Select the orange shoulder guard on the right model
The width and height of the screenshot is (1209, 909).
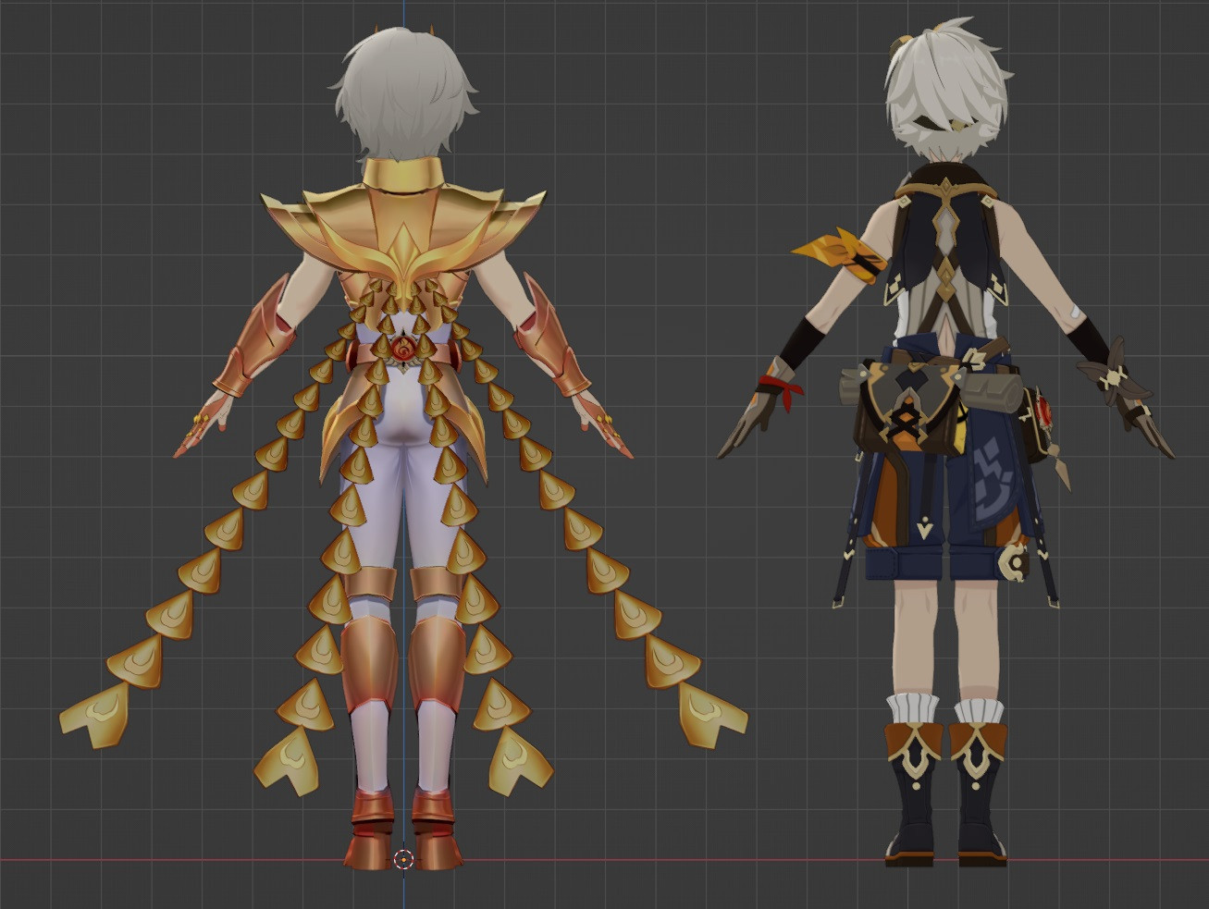coord(833,250)
